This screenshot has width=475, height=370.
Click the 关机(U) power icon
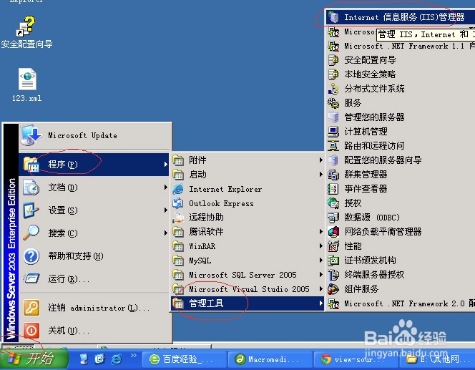[x=31, y=331]
